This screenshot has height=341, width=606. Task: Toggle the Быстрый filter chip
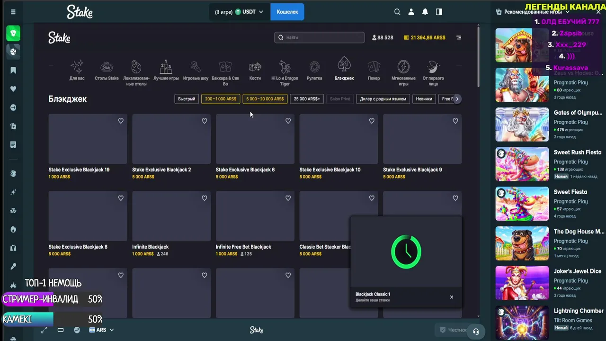pyautogui.click(x=187, y=99)
